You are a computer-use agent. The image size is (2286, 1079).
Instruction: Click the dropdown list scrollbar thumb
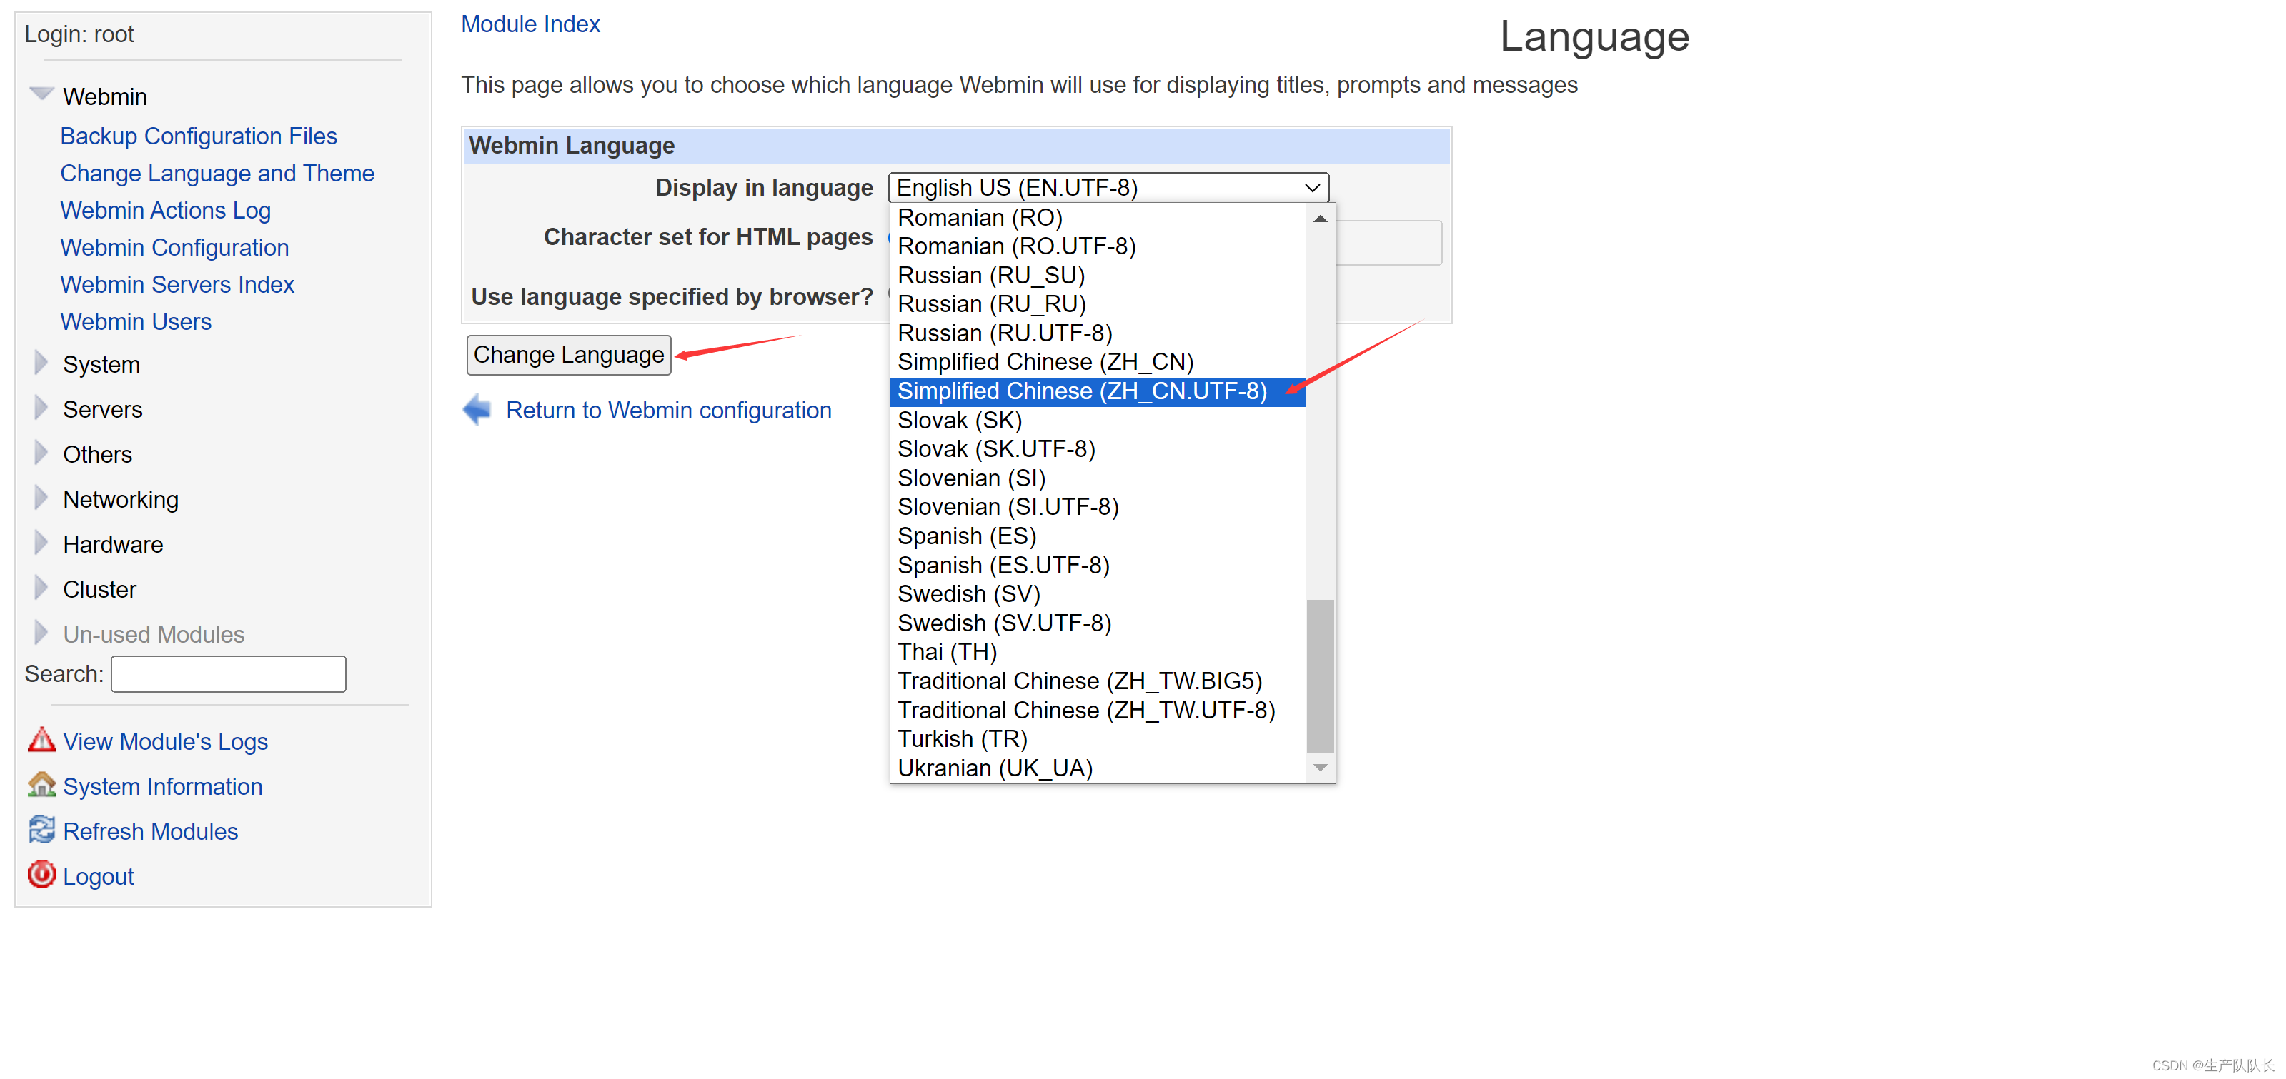pyautogui.click(x=1320, y=676)
